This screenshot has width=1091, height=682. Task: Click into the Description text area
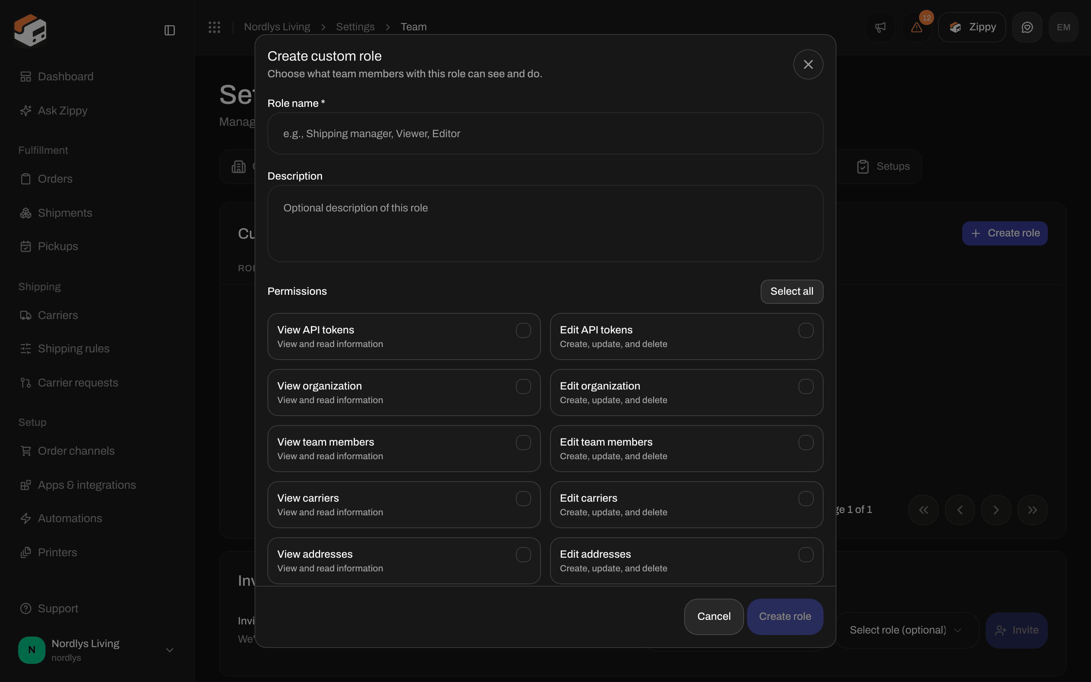click(x=545, y=224)
